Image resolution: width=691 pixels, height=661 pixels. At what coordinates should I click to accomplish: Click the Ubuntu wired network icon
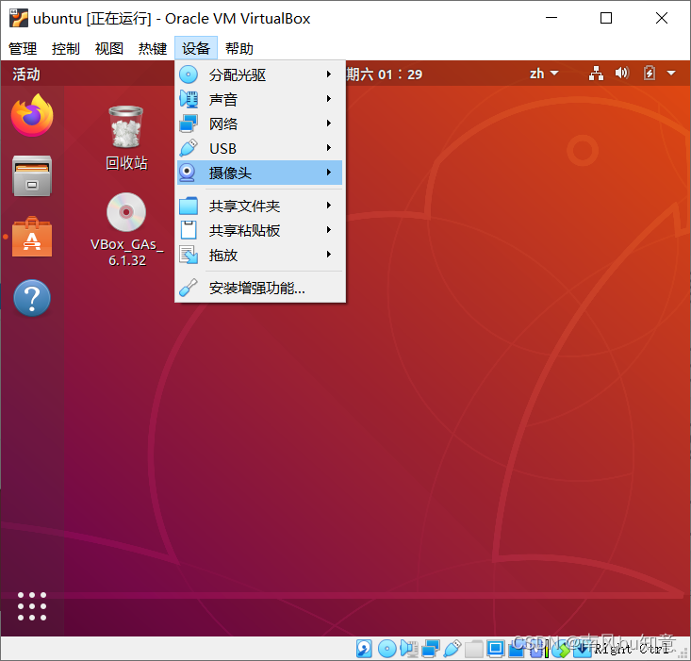tap(596, 74)
